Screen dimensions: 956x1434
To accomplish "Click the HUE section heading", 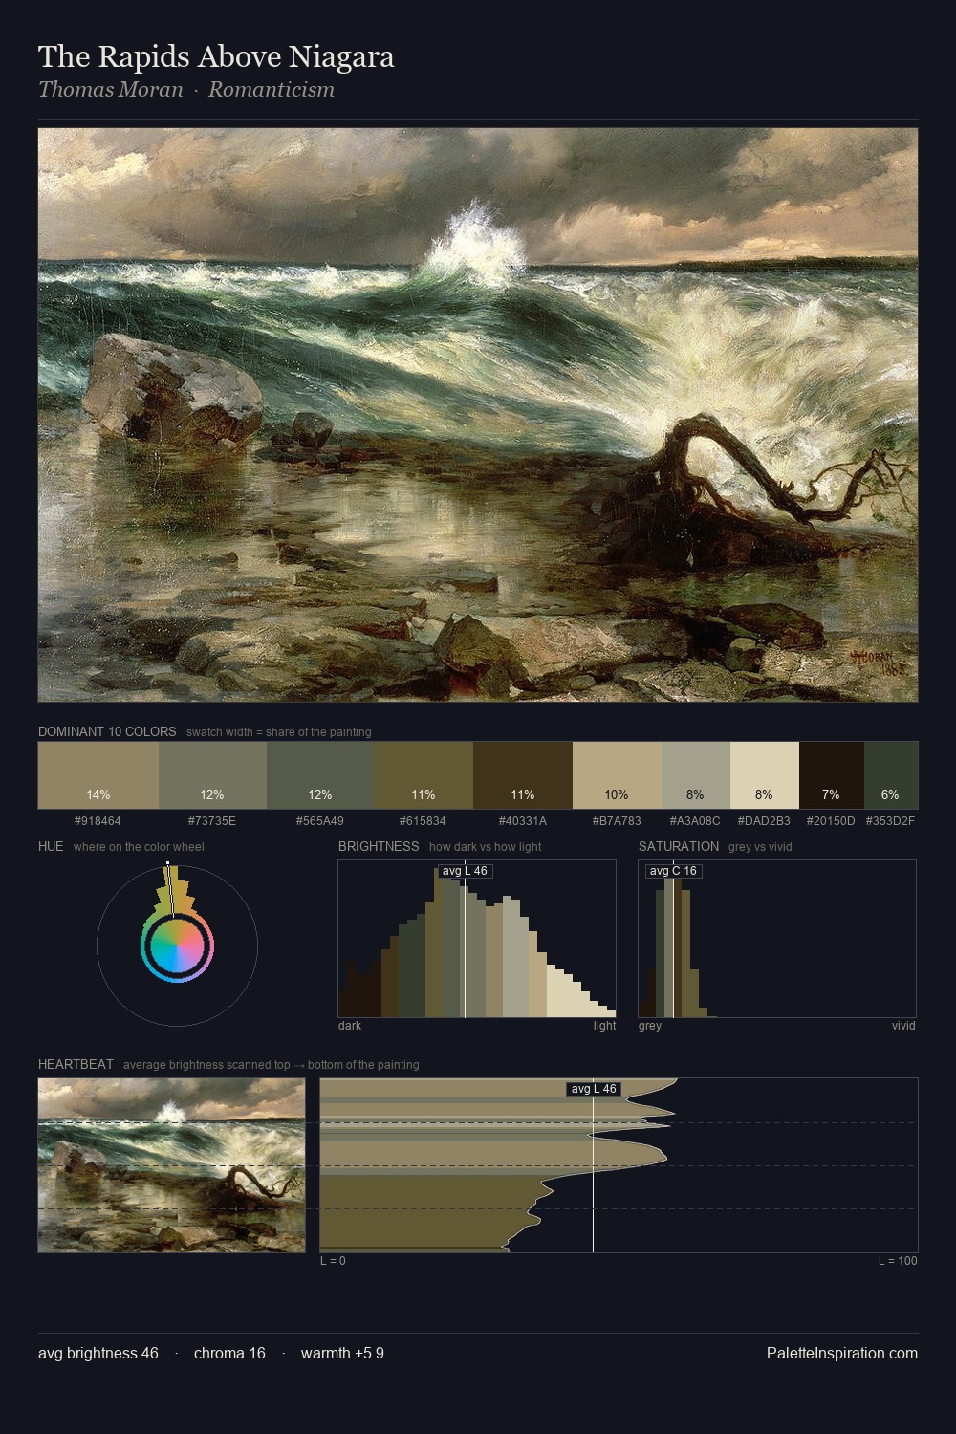I will [51, 847].
